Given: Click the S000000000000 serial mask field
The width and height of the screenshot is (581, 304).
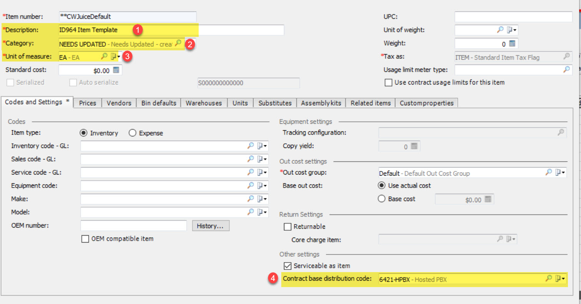Looking at the screenshot, I should [248, 83].
